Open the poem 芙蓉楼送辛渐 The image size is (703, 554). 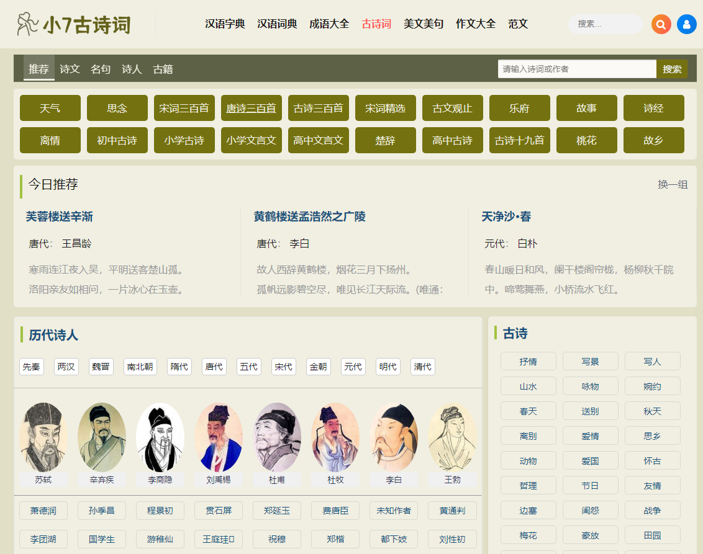[x=60, y=217]
